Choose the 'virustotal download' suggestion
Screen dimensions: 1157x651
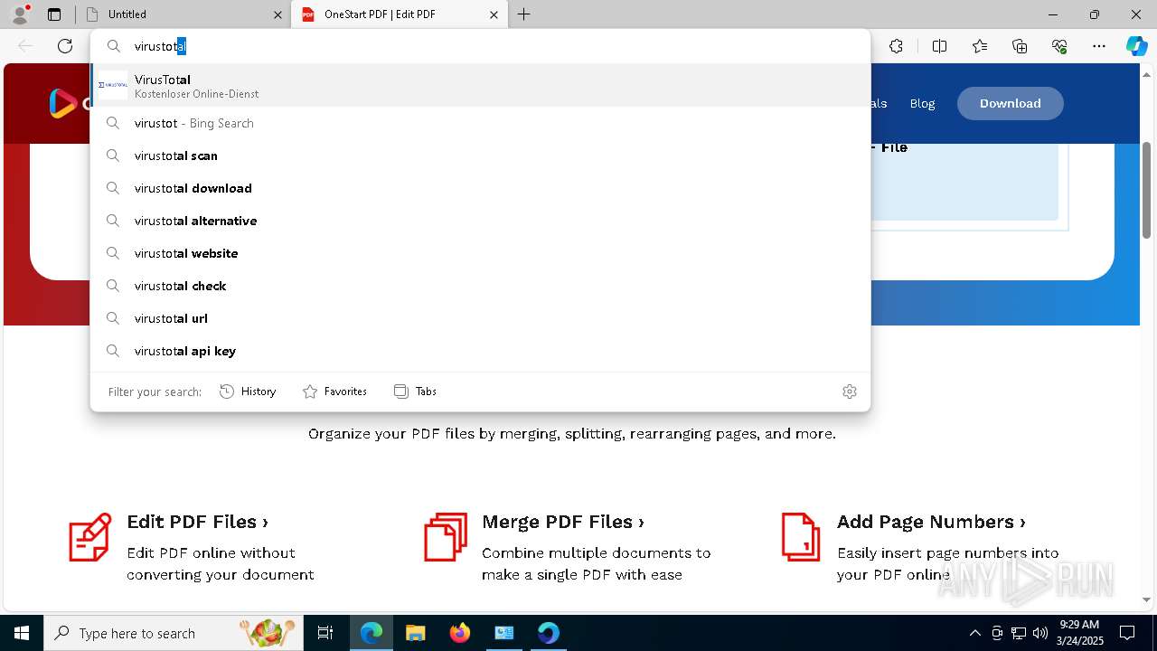pos(480,188)
